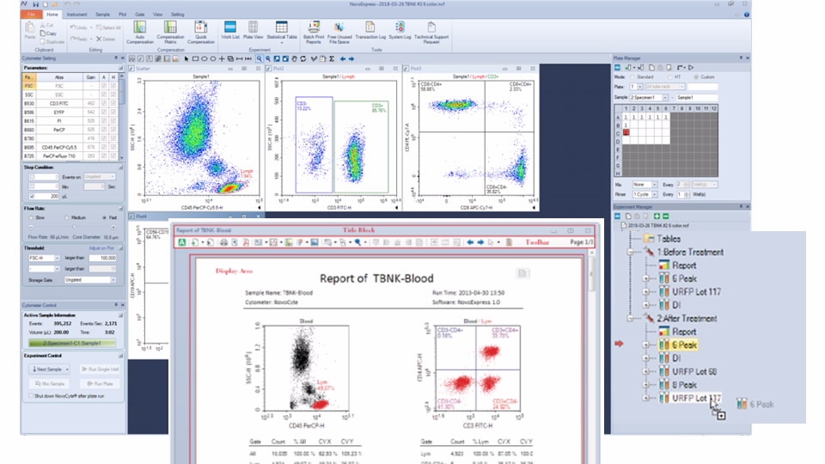Click the threshold value field showing 100,000

pyautogui.click(x=101, y=257)
